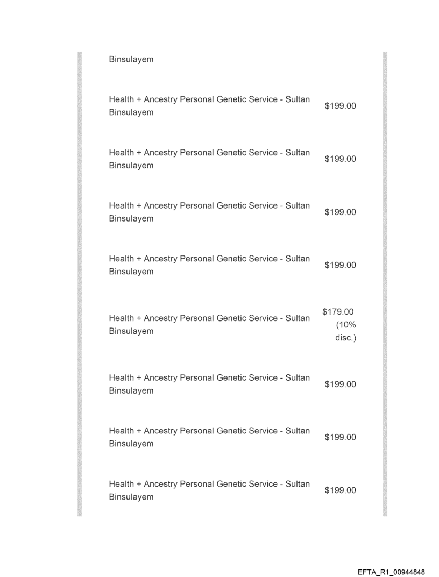This screenshot has height=577, width=439.
Task: Select the second Health + Ancestry item description
Action: coord(209,159)
